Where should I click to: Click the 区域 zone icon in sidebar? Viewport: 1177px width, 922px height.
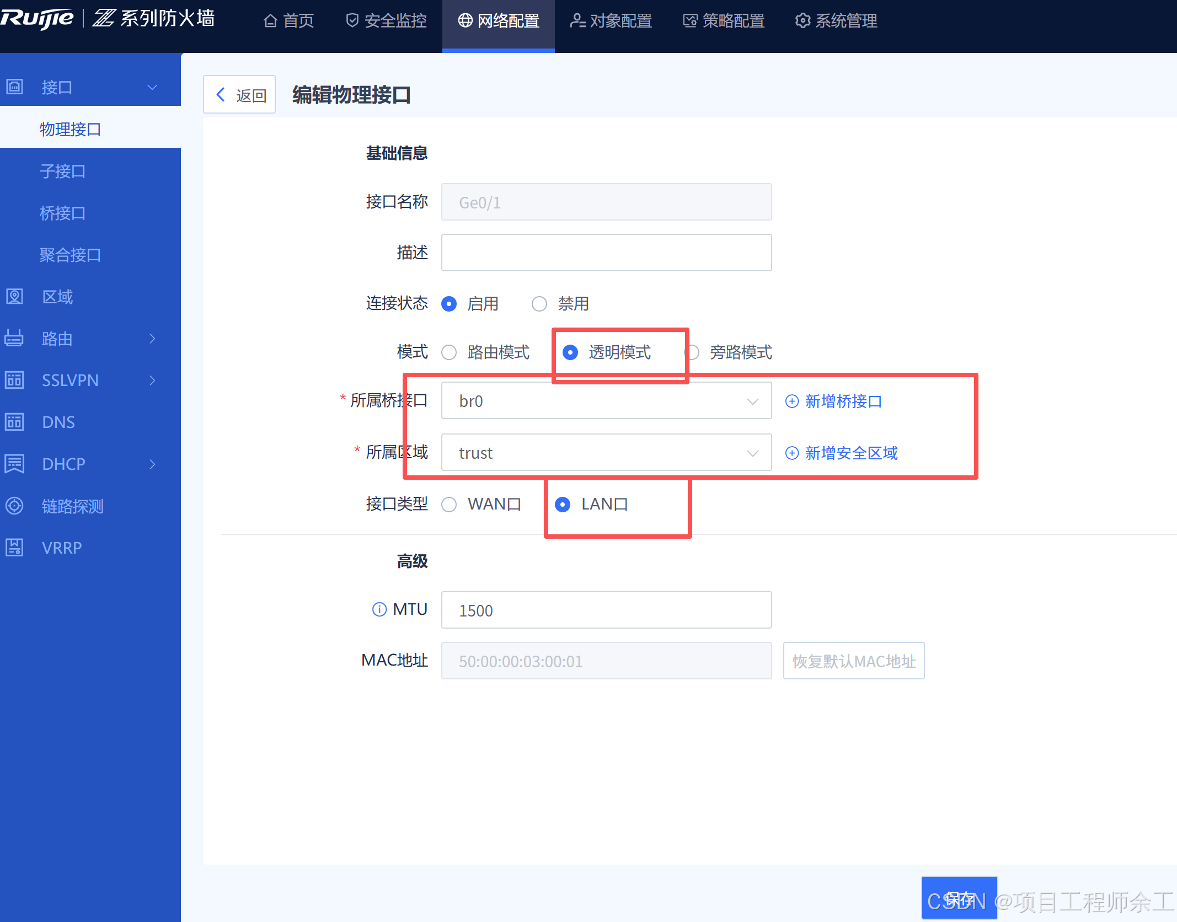click(x=14, y=297)
